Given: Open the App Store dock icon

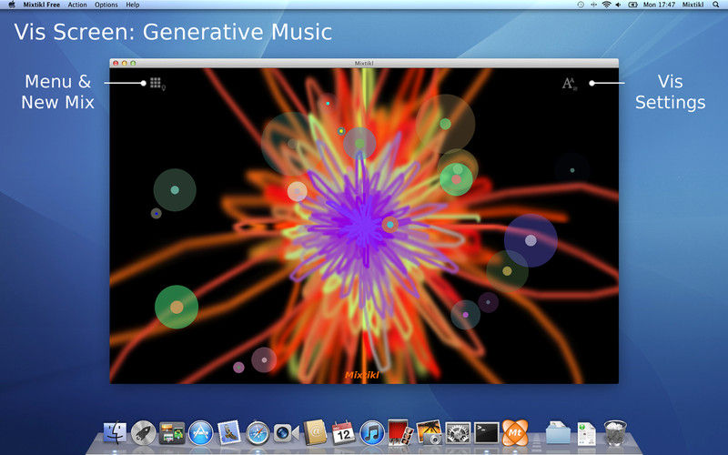Looking at the screenshot, I should point(200,433).
